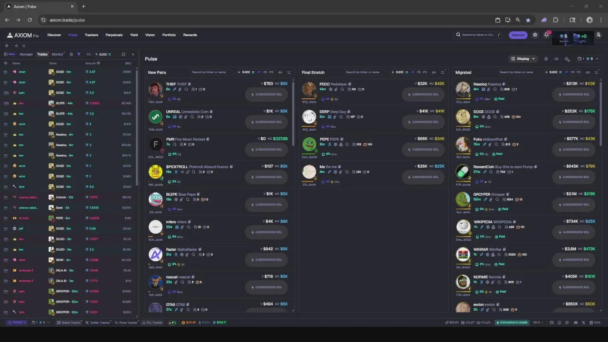Mute Final Stretch column sound
This screenshot has height=342, width=608.
pyautogui.click(x=434, y=72)
